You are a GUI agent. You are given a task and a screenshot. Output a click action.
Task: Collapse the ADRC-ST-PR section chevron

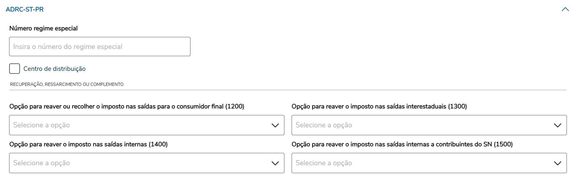point(565,9)
